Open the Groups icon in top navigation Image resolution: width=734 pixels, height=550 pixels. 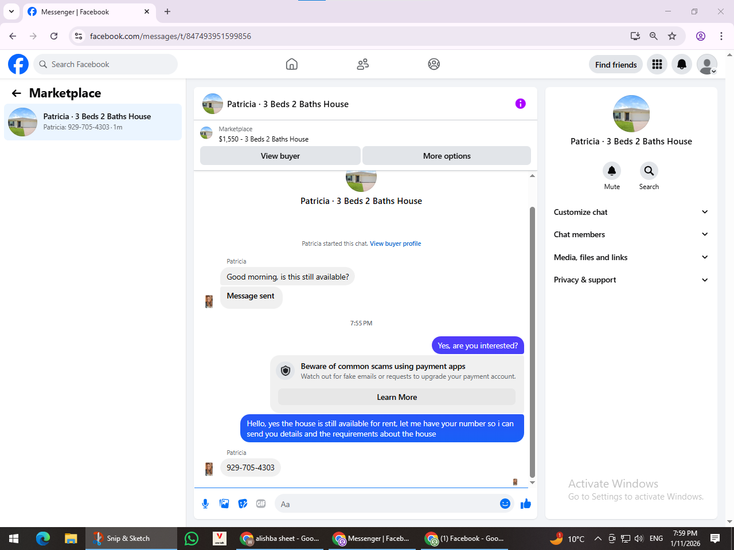(x=434, y=64)
